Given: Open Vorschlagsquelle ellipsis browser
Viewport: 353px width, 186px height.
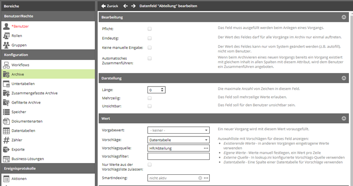Looking at the screenshot, I should coord(206,148).
